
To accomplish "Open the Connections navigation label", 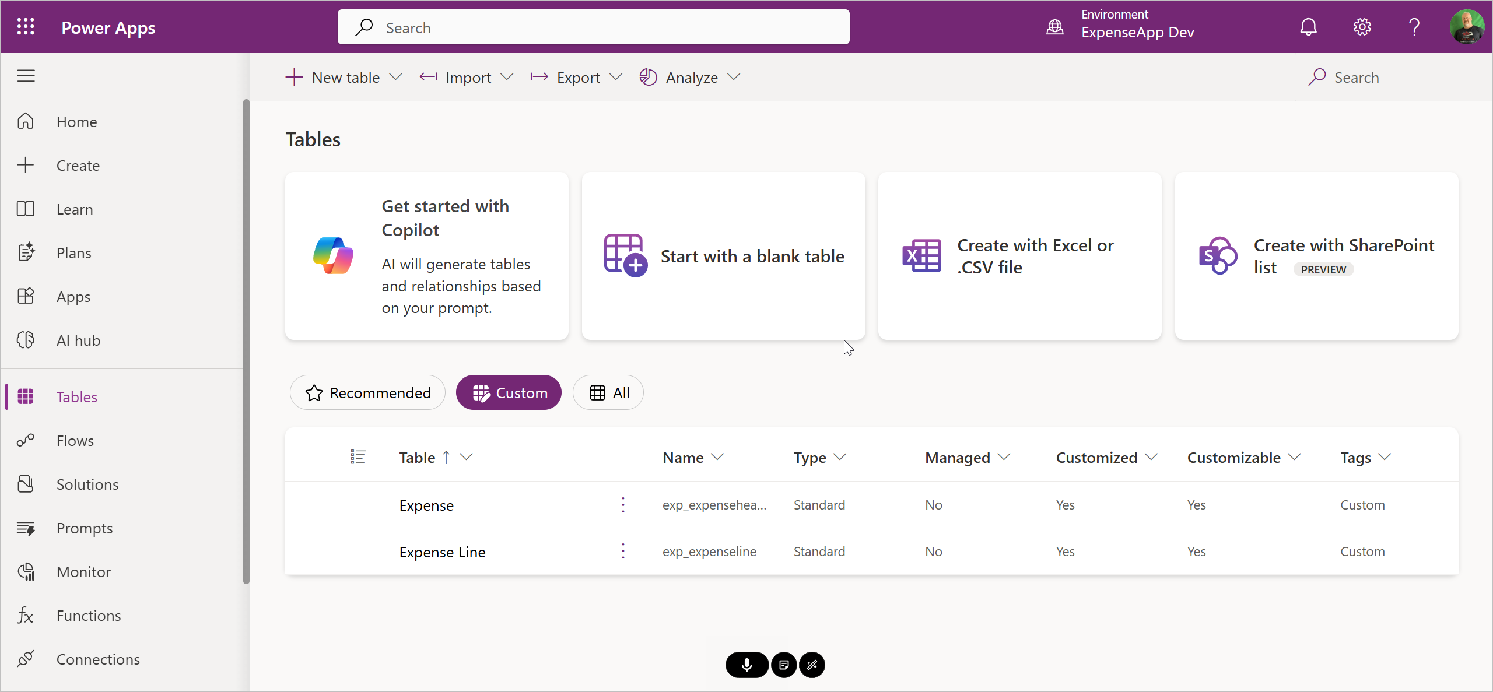I will [98, 659].
